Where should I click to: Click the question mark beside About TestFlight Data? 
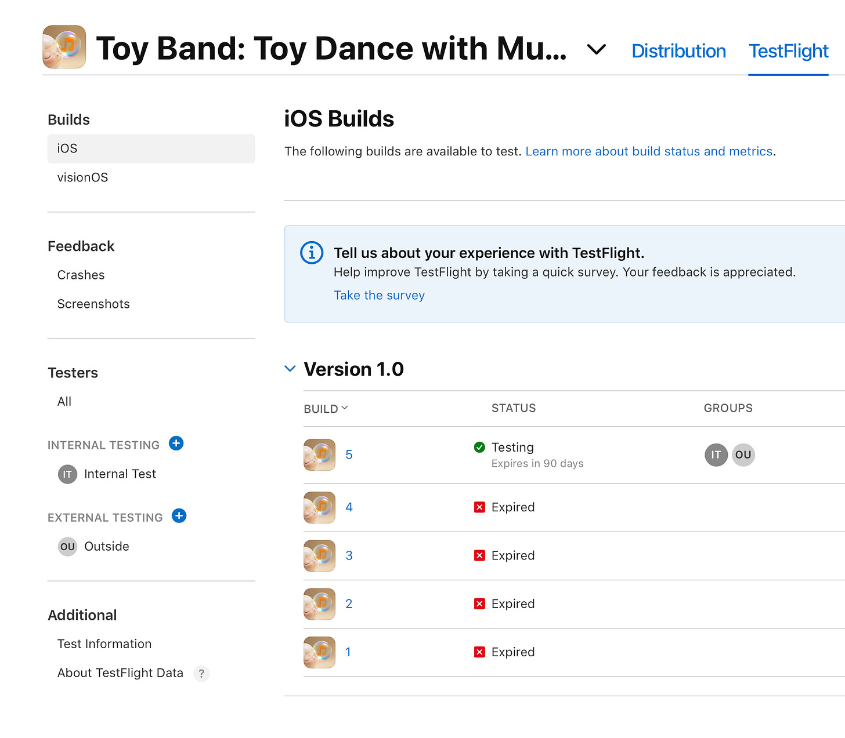(x=201, y=673)
